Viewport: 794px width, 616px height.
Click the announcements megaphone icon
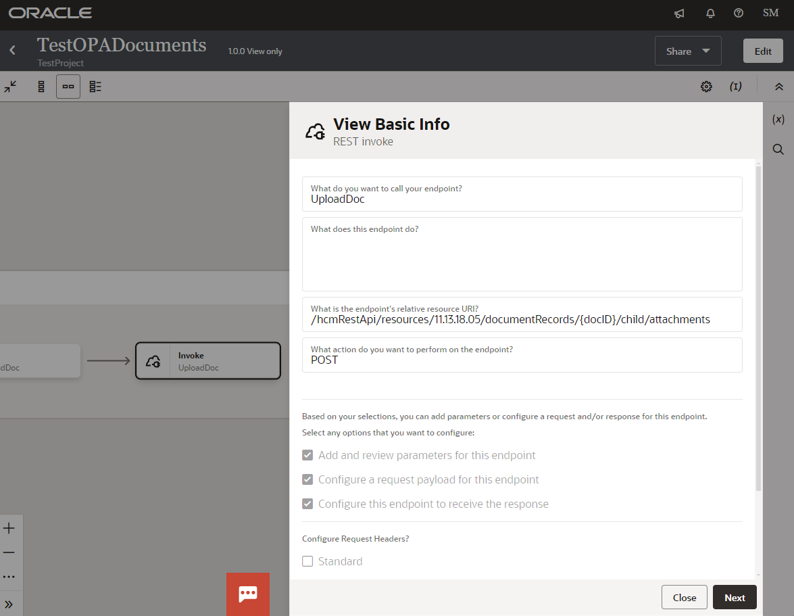tap(678, 13)
